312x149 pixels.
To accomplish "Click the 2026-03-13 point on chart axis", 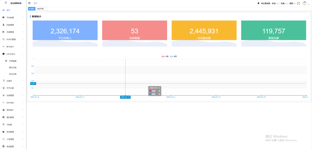I will click(171, 97).
